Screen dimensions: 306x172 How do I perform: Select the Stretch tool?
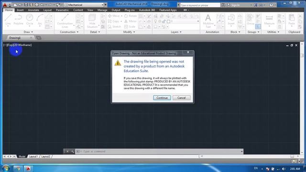pos(114,27)
